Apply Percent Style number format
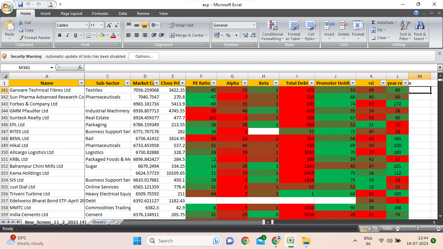The height and width of the screenshot is (249, 443). point(228,35)
